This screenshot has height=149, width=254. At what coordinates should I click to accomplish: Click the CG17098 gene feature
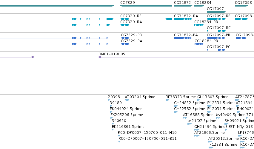click(x=241, y=6)
